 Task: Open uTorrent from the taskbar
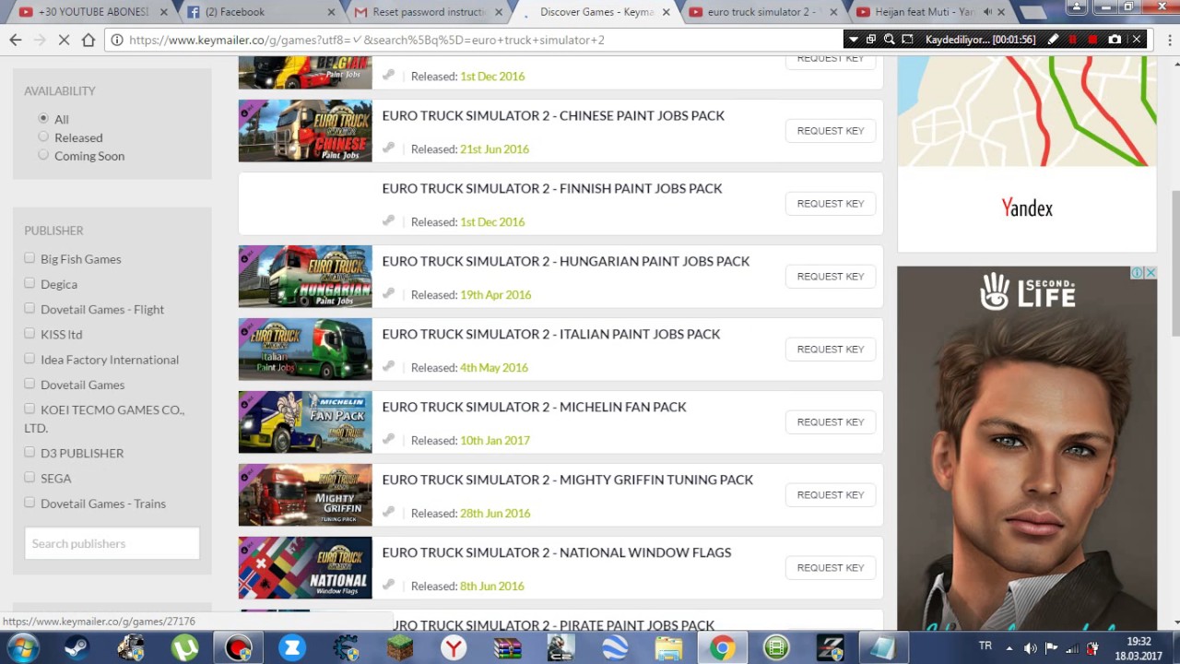[184, 648]
